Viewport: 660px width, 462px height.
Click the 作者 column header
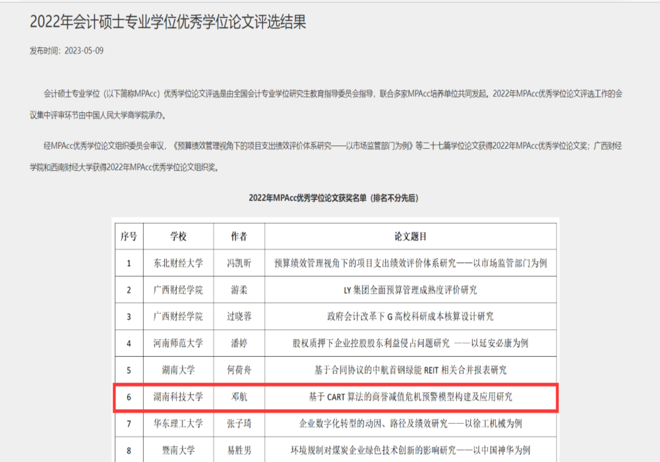pyautogui.click(x=239, y=237)
